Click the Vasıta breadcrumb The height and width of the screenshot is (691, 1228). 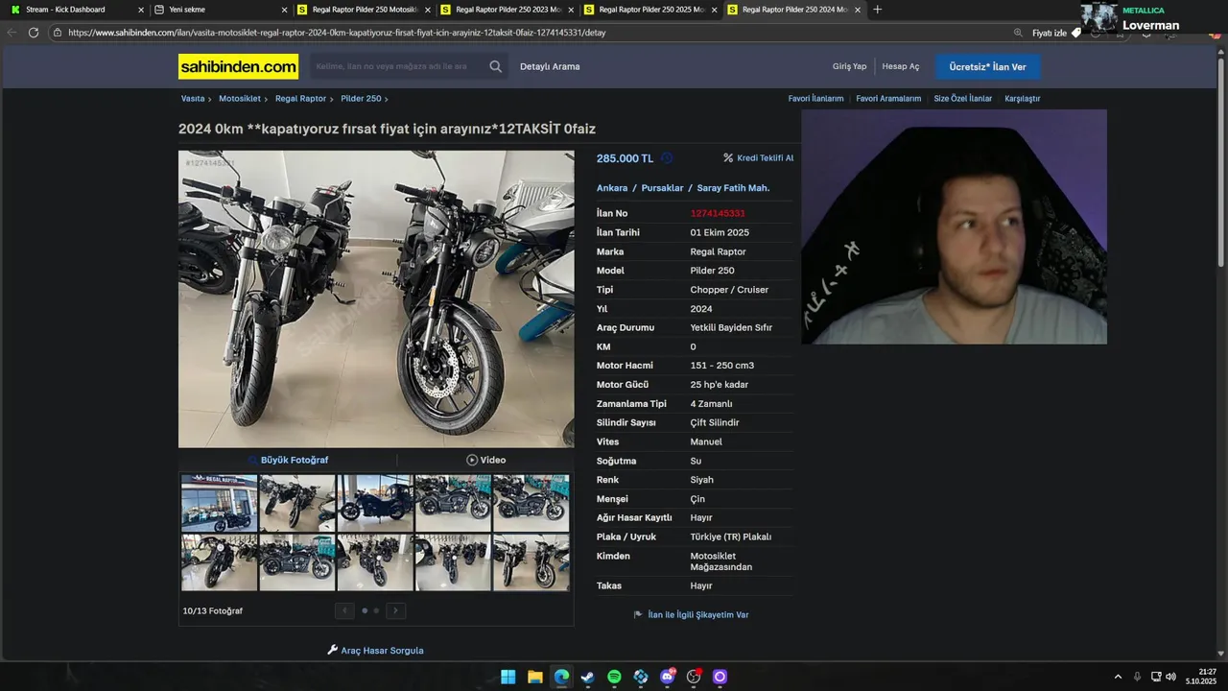point(193,99)
